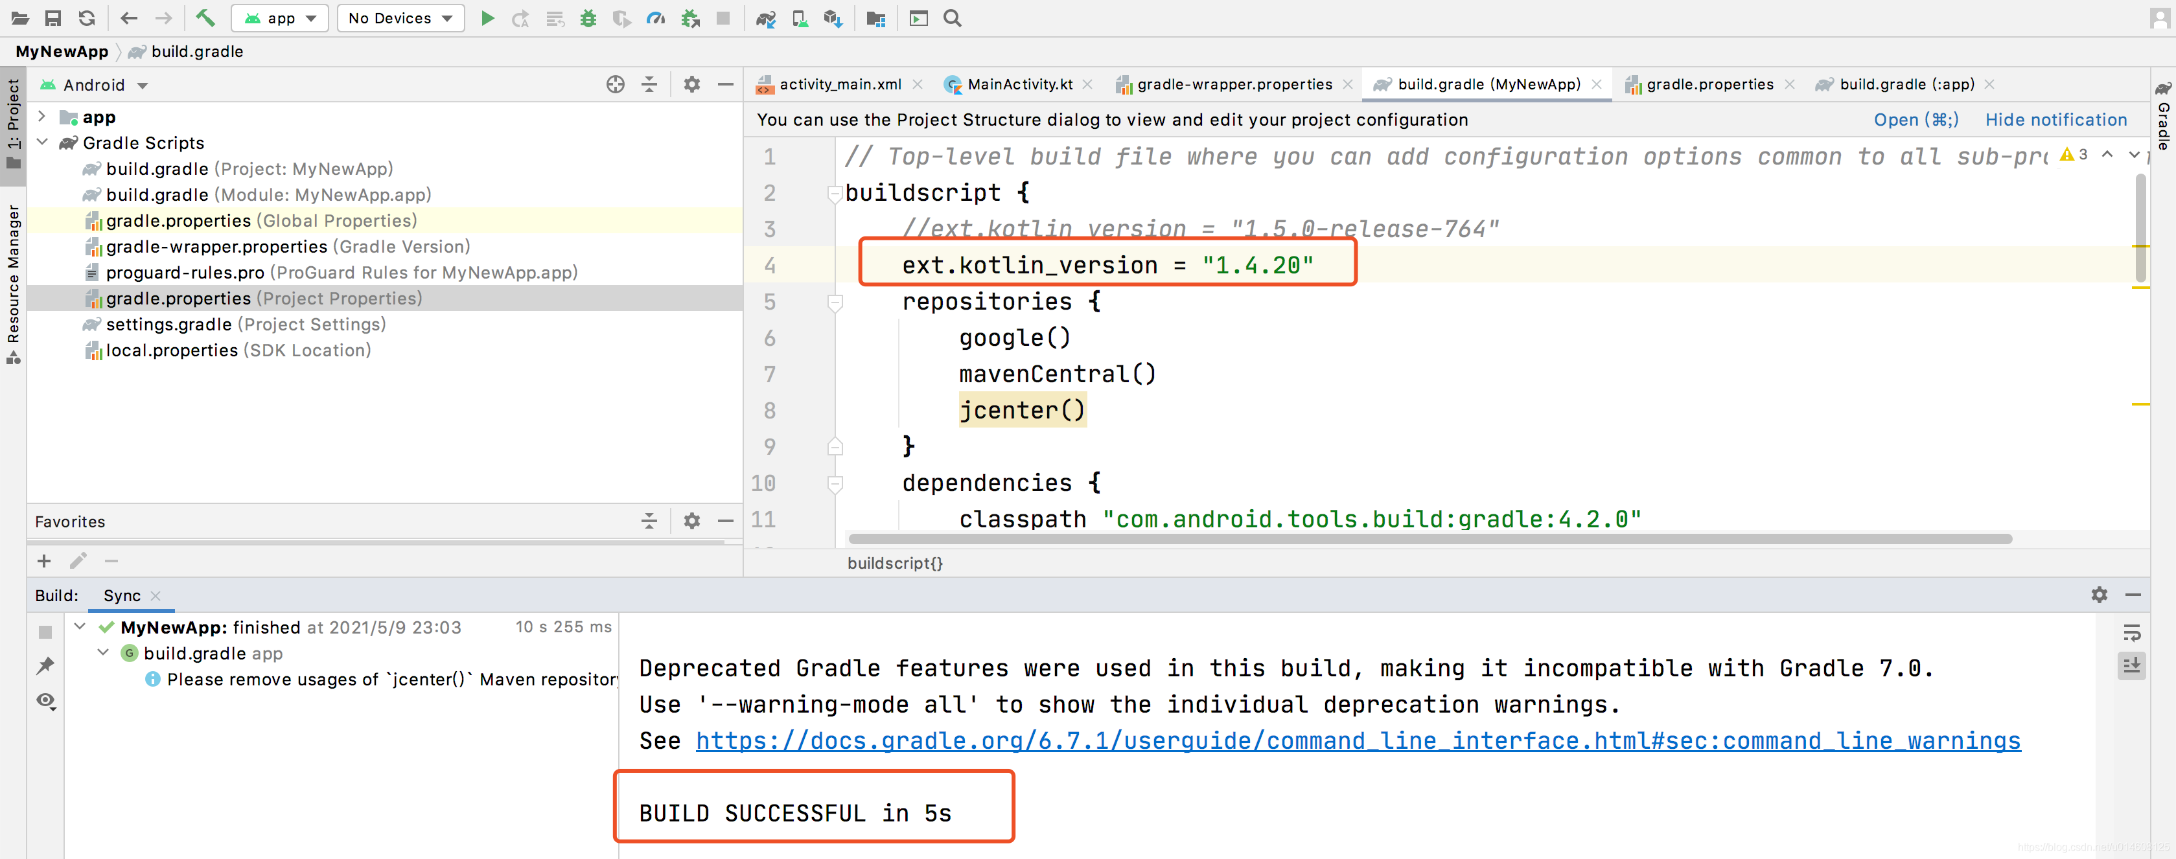Image resolution: width=2176 pixels, height=859 pixels.
Task: Open the No Devices dropdown
Action: [400, 17]
